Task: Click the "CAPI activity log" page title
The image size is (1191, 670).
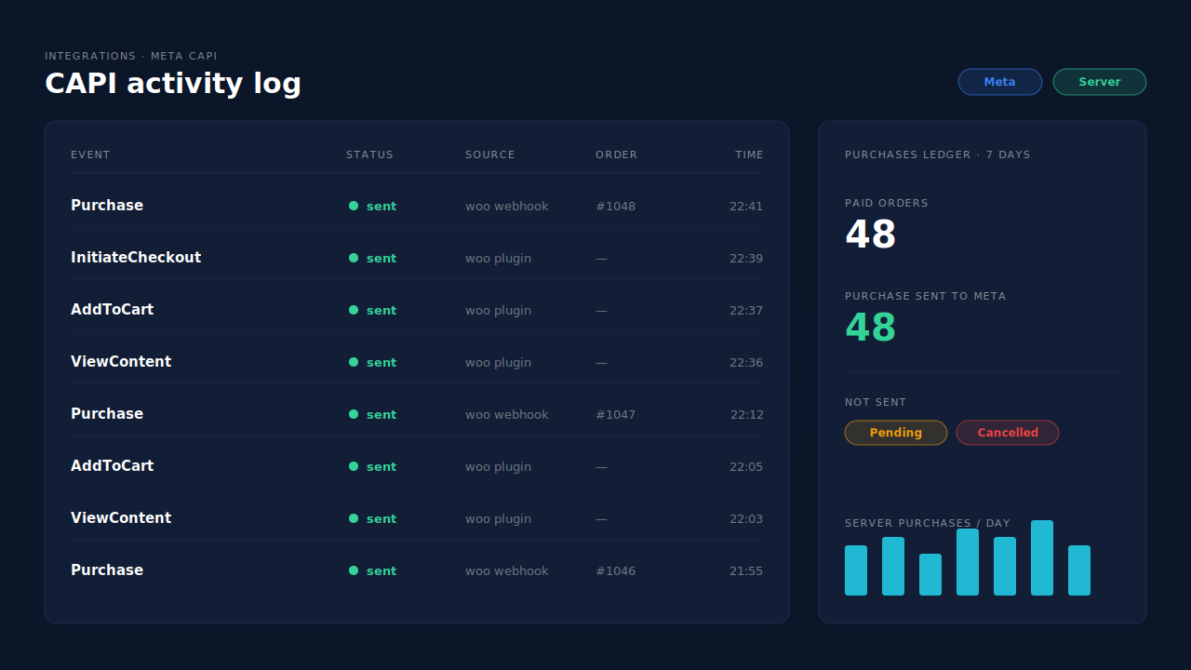Action: pyautogui.click(x=173, y=84)
